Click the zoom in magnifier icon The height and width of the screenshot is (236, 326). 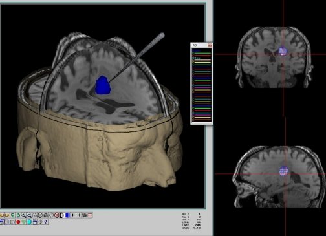coord(23,215)
